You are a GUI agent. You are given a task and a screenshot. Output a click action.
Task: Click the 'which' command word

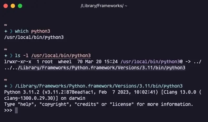(22, 31)
